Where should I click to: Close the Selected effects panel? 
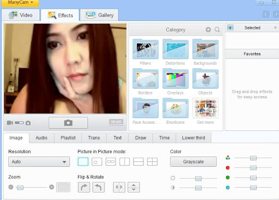coord(275,27)
